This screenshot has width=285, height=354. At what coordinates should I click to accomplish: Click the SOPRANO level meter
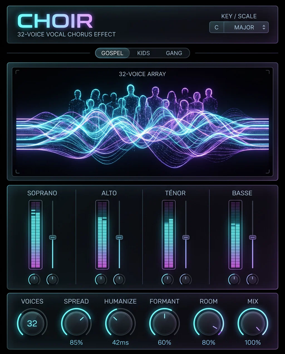36,235
